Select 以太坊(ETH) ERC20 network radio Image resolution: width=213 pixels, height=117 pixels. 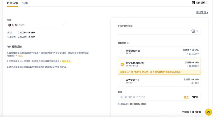point(122,81)
